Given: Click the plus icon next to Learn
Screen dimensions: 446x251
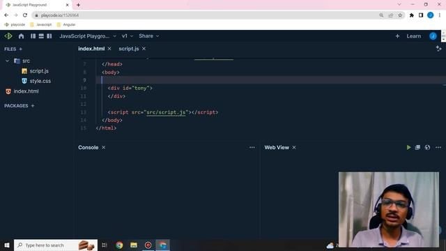Looking at the screenshot, I should tap(397, 36).
